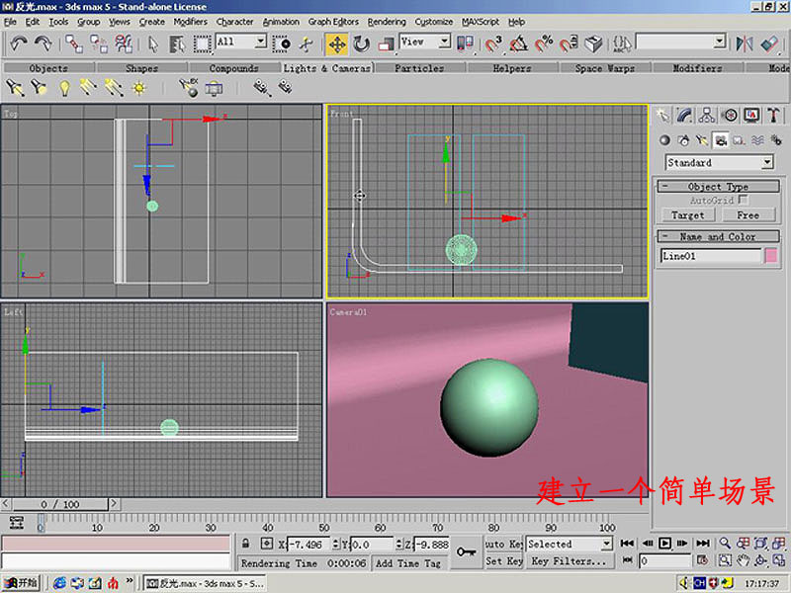Collapse the Object Type rollout
Viewport: 791px width, 593px height.
[x=718, y=186]
